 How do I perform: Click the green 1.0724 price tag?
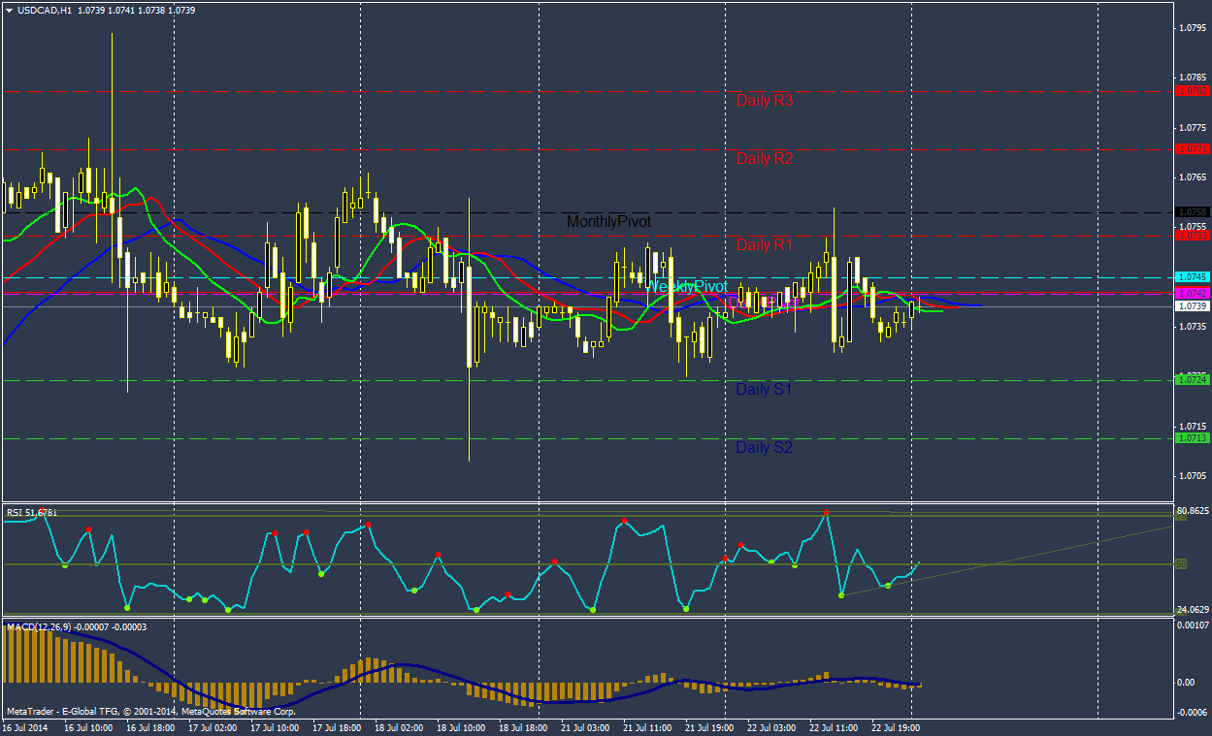1192,380
